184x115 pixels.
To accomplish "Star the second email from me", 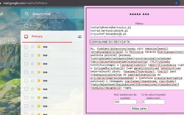I will 32,55.
